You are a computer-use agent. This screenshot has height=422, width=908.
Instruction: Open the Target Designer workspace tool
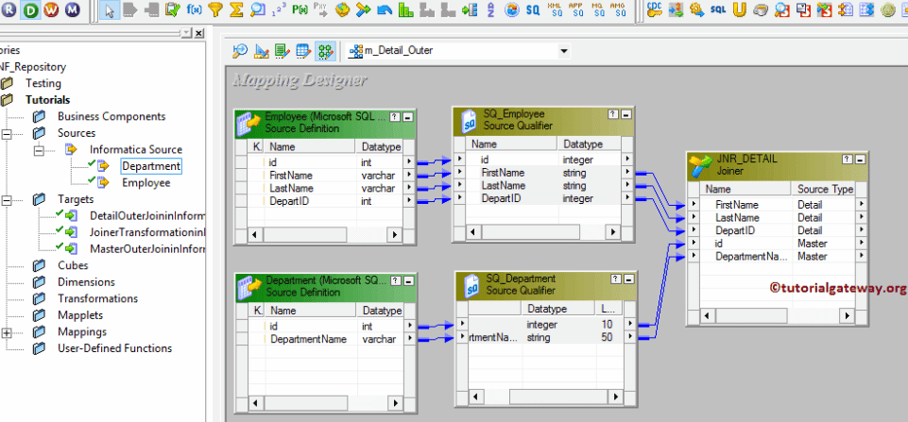(261, 51)
